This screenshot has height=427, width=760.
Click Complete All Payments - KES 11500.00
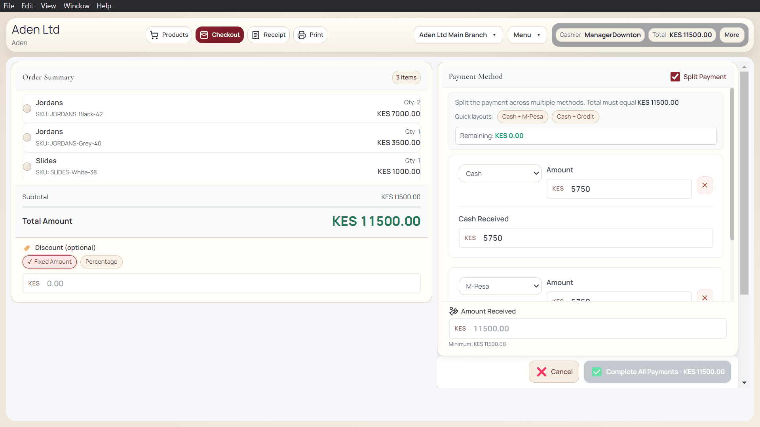coord(657,372)
